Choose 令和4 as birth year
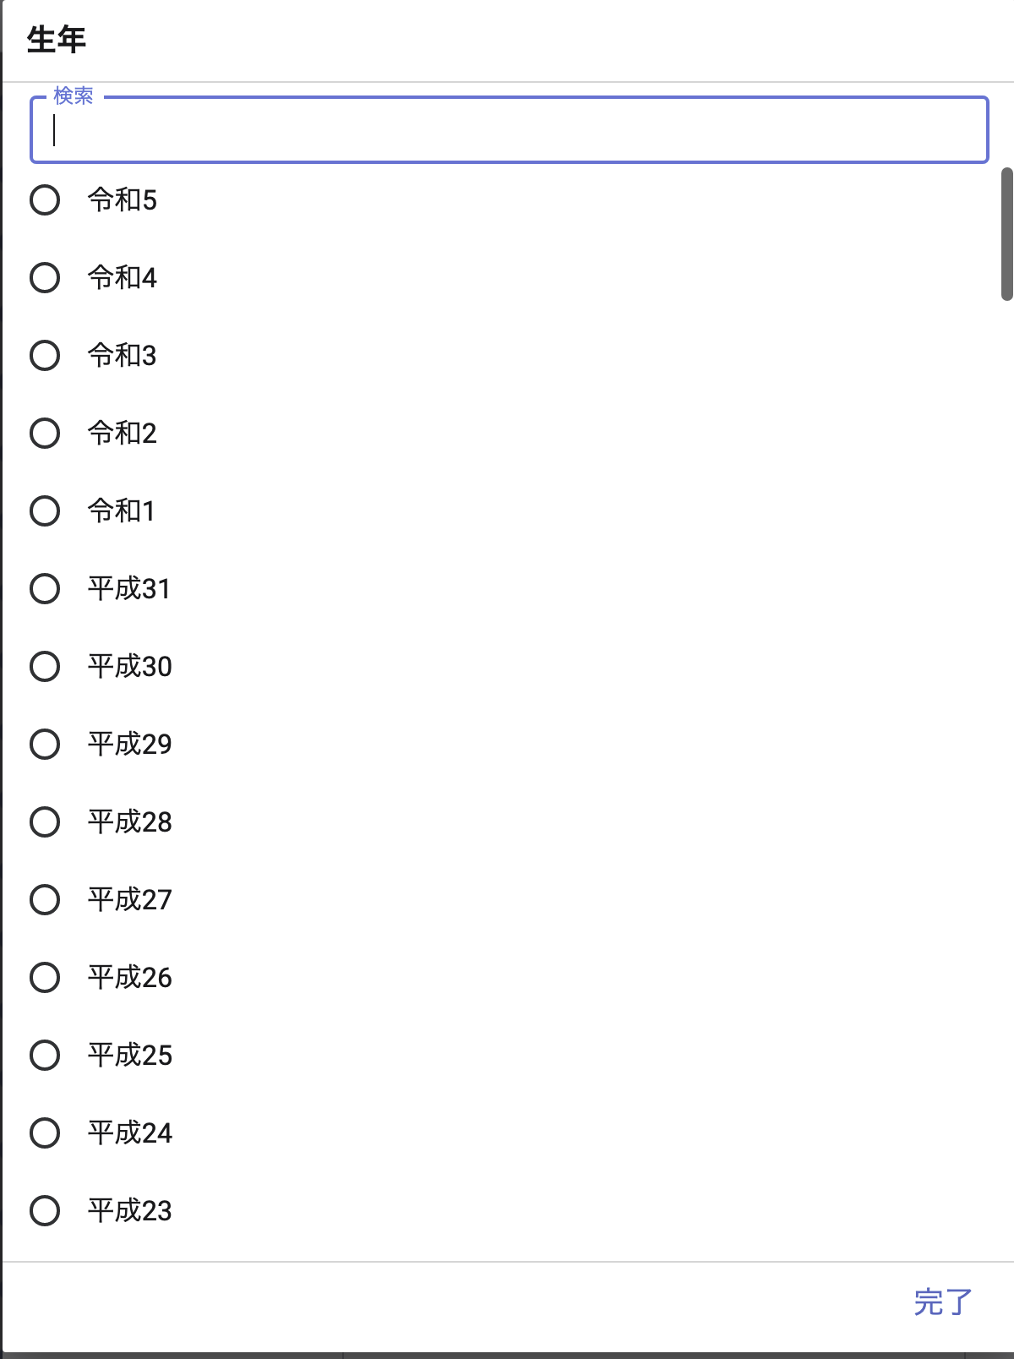This screenshot has width=1014, height=1359. [45, 278]
